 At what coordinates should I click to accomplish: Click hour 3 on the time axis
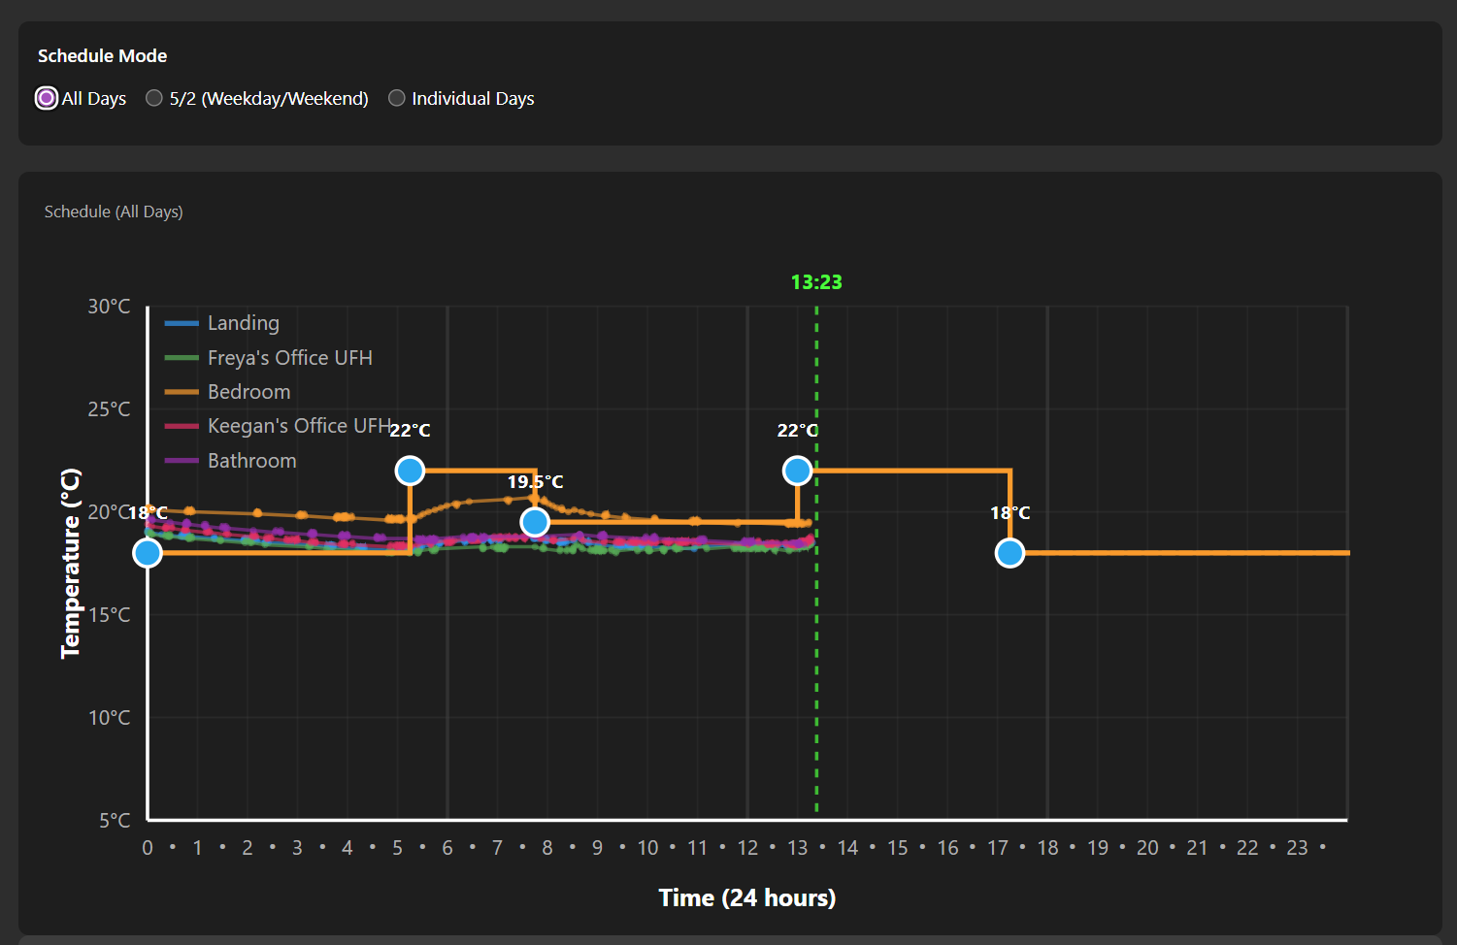click(x=297, y=848)
